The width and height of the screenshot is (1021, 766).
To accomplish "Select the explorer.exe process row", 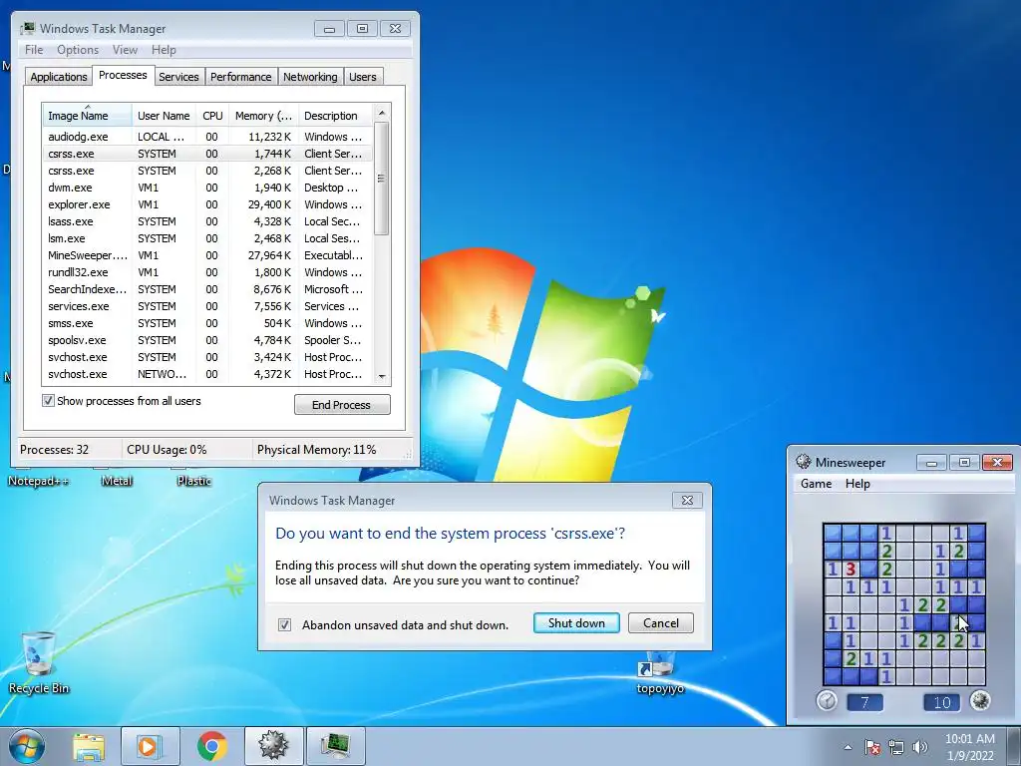I will click(207, 204).
